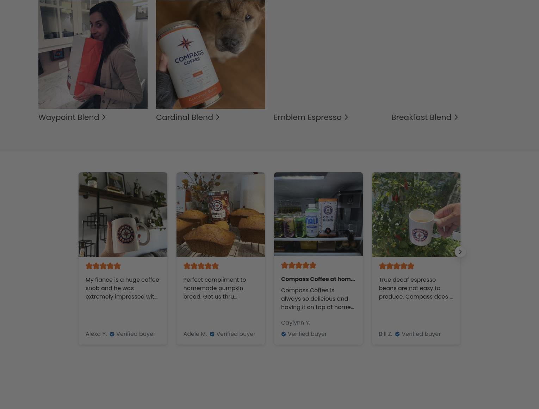The image size is (539, 409).
Task: Click the chevron beside Cardinal Blend
Action: [x=218, y=117]
